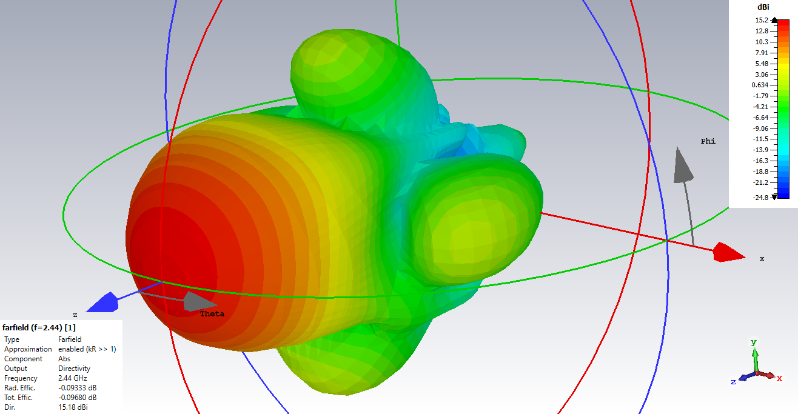Click the up arrow at 15.2 scale maximum
Image resolution: width=798 pixels, height=414 pixels.
774,20
